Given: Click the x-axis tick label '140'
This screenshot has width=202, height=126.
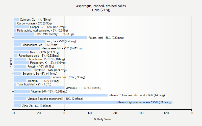Looking at the screenshot, I should 192,113.
